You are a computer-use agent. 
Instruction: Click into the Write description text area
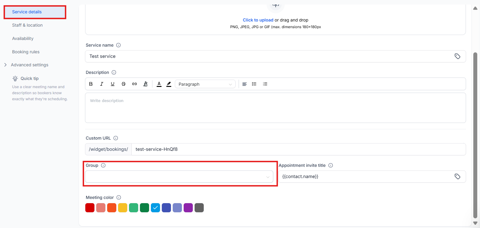(x=275, y=108)
